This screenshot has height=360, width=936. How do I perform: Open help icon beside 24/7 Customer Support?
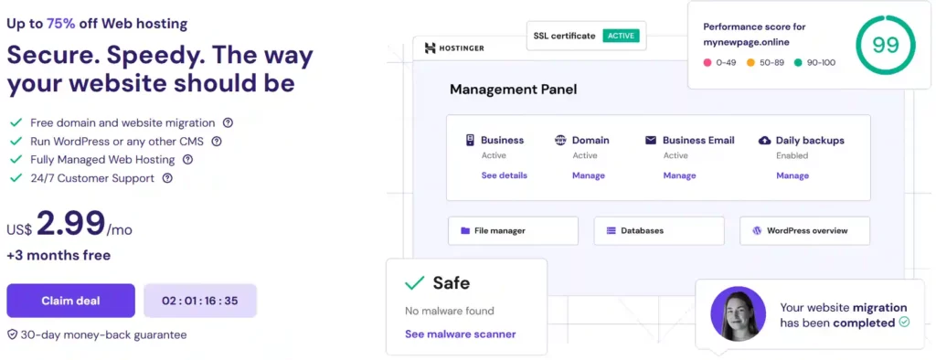[168, 178]
